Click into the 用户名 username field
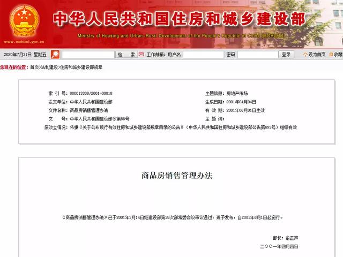 click(x=203, y=55)
